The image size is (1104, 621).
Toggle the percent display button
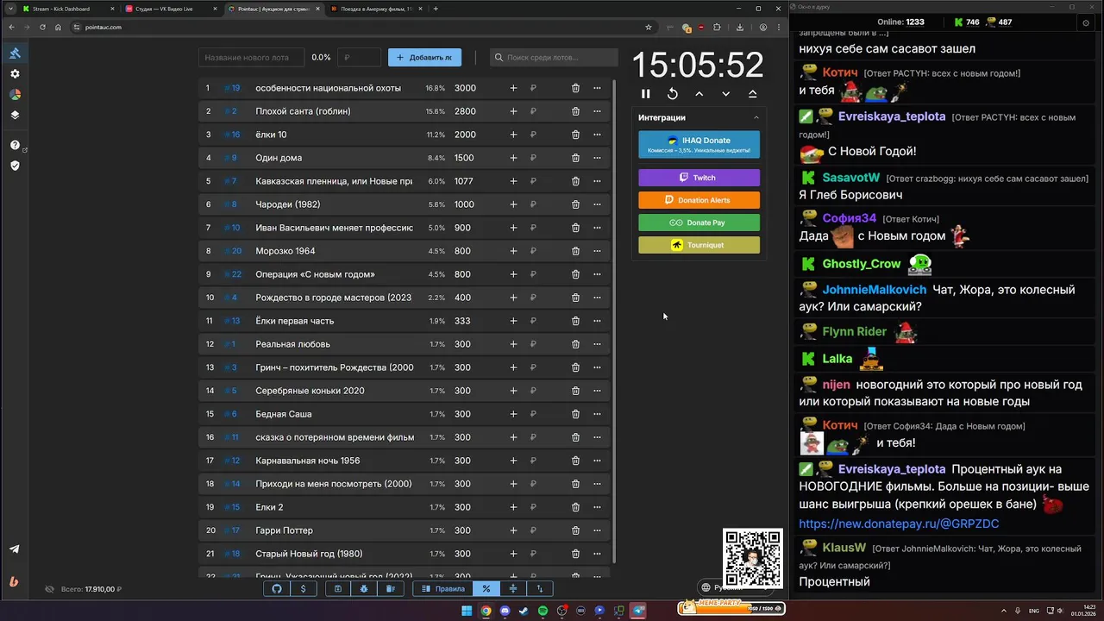pos(486,589)
